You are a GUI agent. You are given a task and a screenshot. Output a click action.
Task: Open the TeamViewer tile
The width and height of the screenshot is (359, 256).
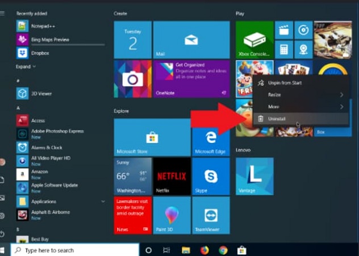(x=211, y=215)
